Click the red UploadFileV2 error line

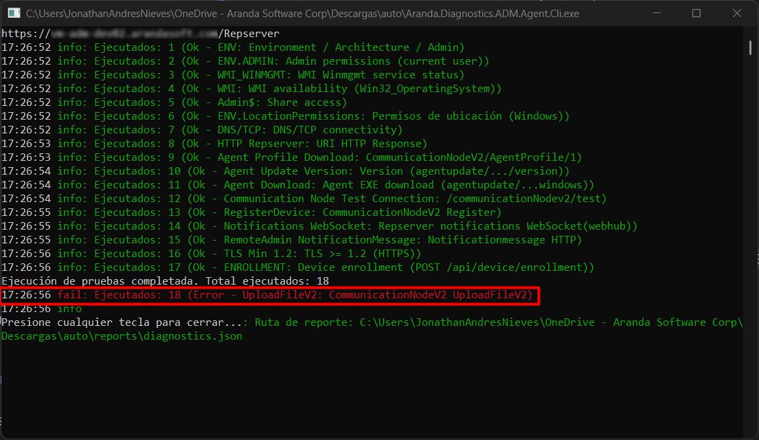coord(295,295)
